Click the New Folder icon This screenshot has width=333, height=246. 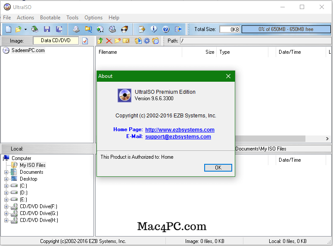tap(118, 40)
